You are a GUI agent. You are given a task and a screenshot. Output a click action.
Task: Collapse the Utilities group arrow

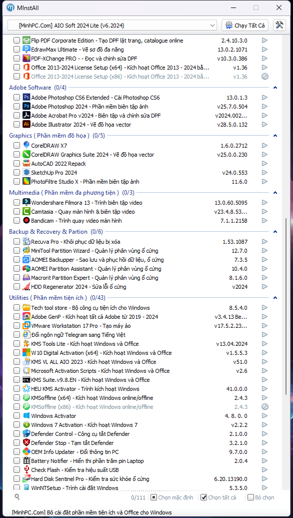(275, 298)
